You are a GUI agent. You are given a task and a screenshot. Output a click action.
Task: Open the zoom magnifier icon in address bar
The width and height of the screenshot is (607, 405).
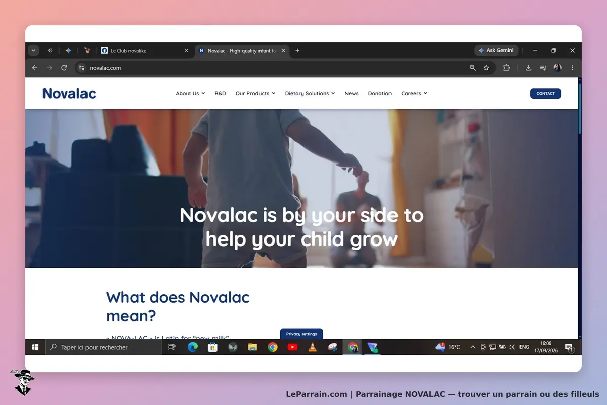click(473, 68)
